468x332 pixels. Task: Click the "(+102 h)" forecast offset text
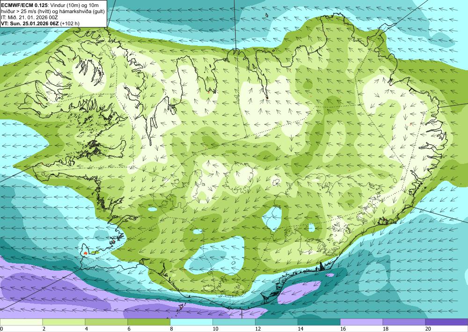[x=70, y=23]
